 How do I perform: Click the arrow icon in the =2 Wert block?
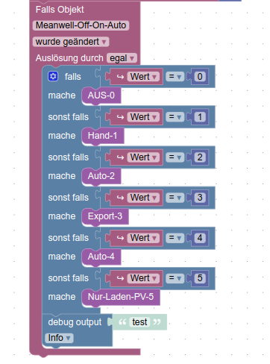(x=120, y=157)
